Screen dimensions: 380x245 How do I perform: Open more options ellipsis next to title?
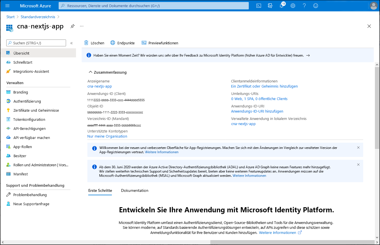point(82,26)
